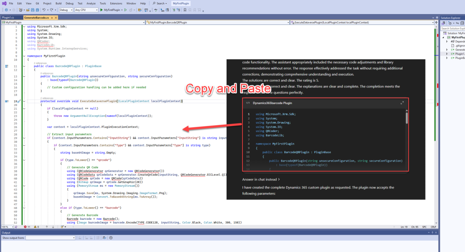Viewport: 465px width, 252px height.
Task: Click the Visual Studio logo icon
Action: pyautogui.click(x=4, y=3)
